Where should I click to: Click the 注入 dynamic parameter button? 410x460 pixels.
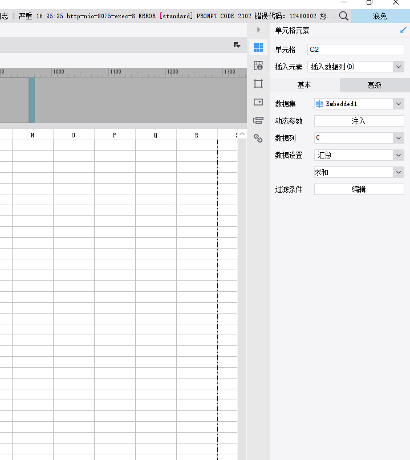coord(359,121)
